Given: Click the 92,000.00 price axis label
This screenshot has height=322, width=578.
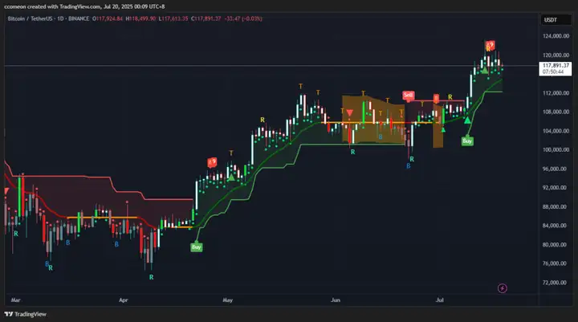Looking at the screenshot, I should point(555,188).
